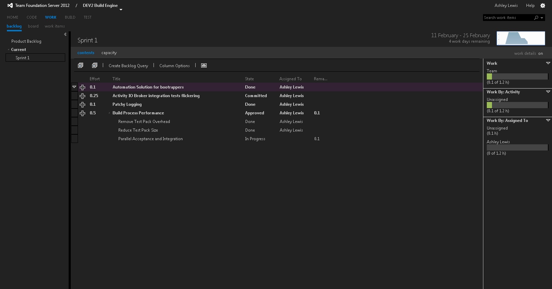This screenshot has height=289, width=552.
Task: Click the Visual Studio logo icon
Action: pyautogui.click(x=10, y=6)
